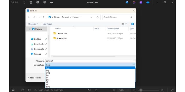
Task: Click Rizwan - Personal in the breadcrumb
Action: click(61, 17)
